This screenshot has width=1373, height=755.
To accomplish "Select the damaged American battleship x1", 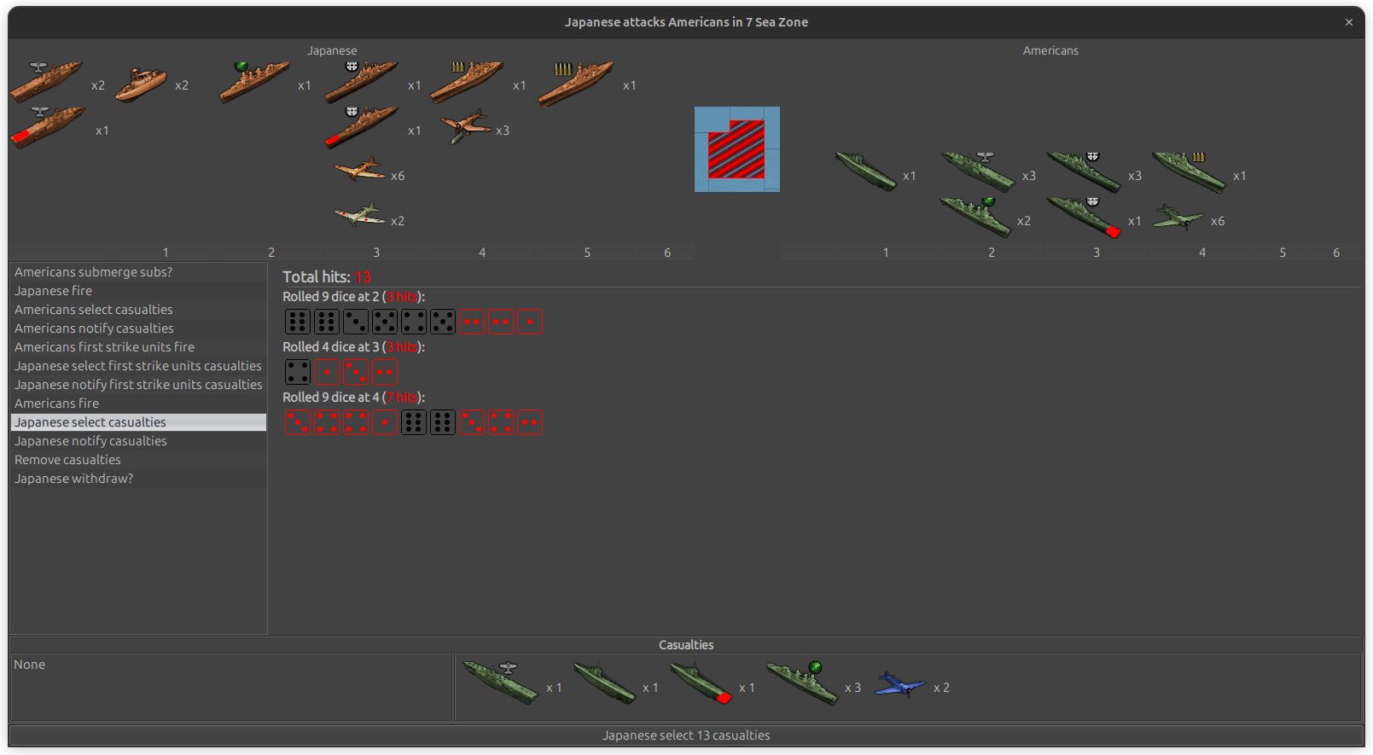I will click(1084, 217).
